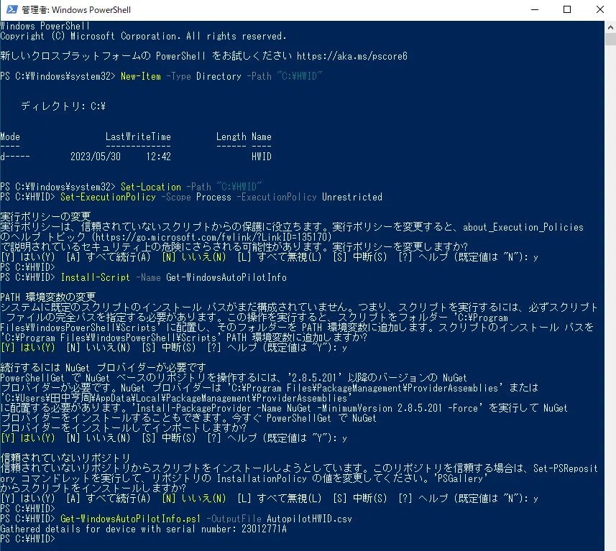Click the Unrestricted argument text

point(352,197)
